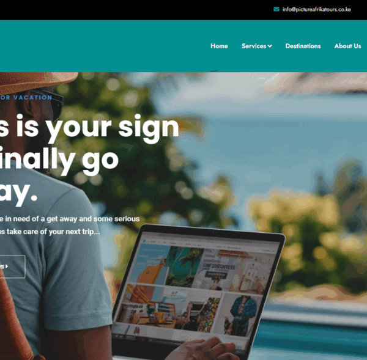Click the envelope icon beside the email address
367x360 pixels.
click(x=276, y=9)
